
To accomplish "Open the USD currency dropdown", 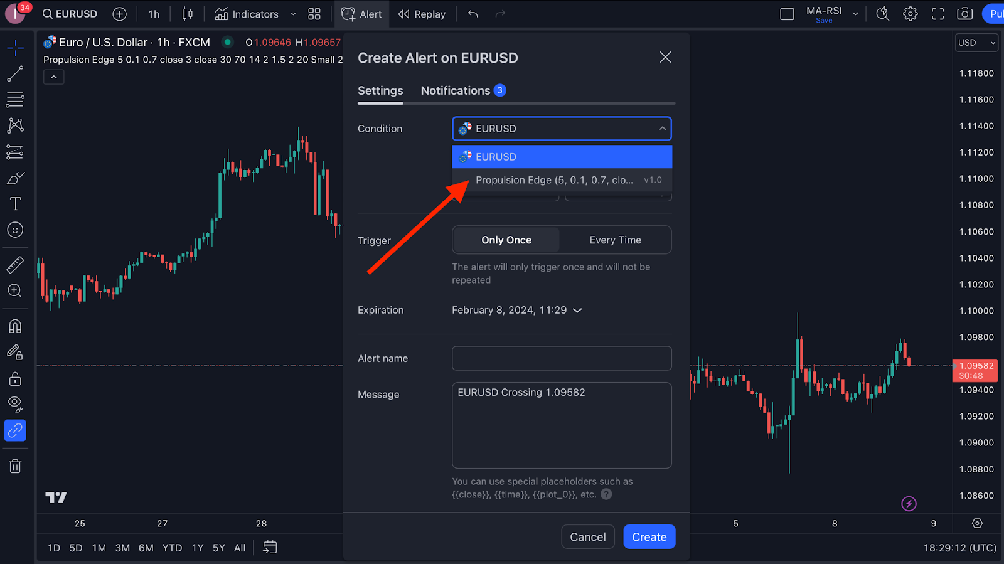I will click(976, 43).
